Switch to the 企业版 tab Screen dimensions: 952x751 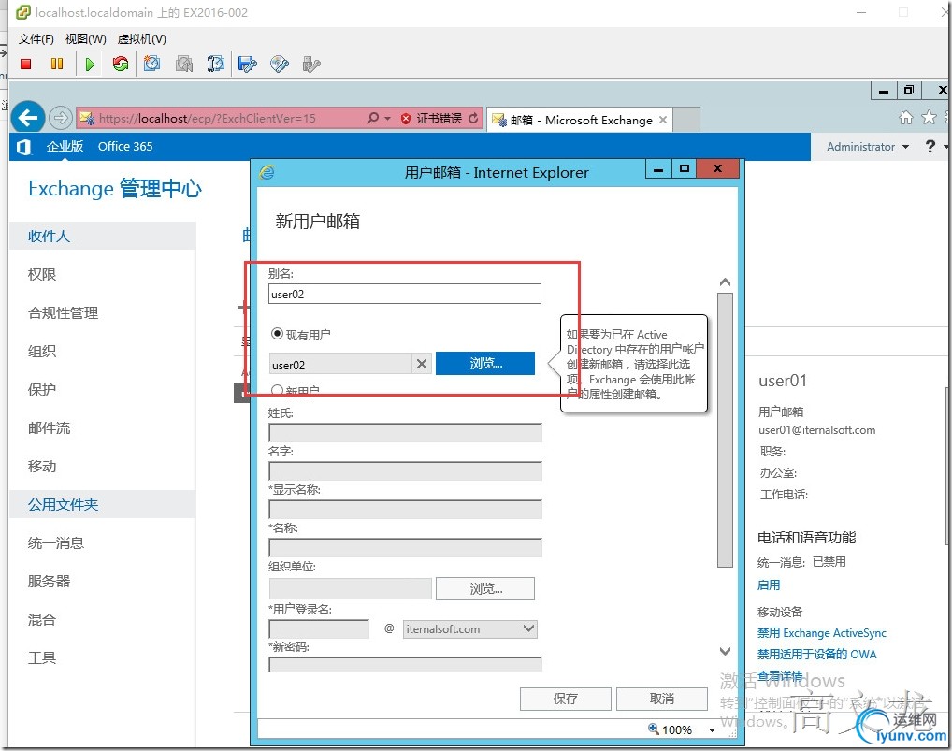[x=65, y=146]
